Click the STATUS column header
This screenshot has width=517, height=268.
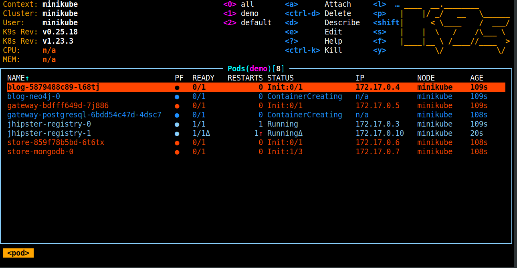281,78
